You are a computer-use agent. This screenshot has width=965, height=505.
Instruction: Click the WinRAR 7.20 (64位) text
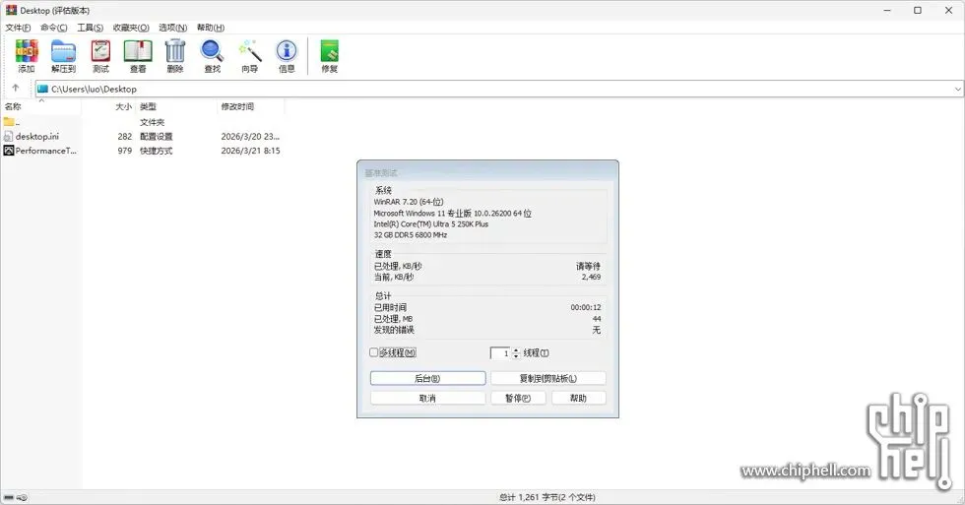click(x=409, y=202)
